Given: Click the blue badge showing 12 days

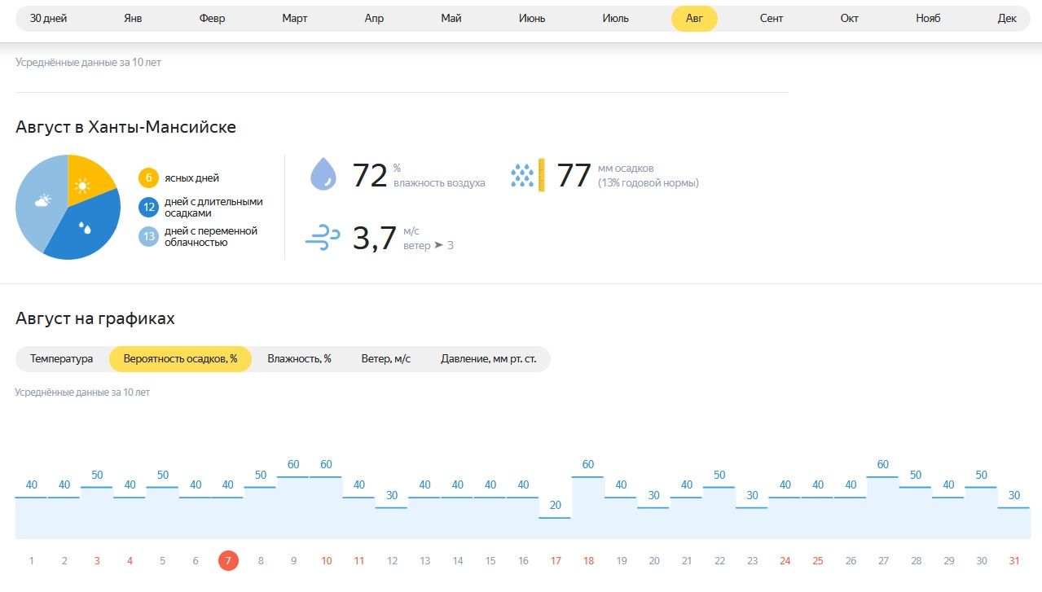Looking at the screenshot, I should [x=148, y=208].
